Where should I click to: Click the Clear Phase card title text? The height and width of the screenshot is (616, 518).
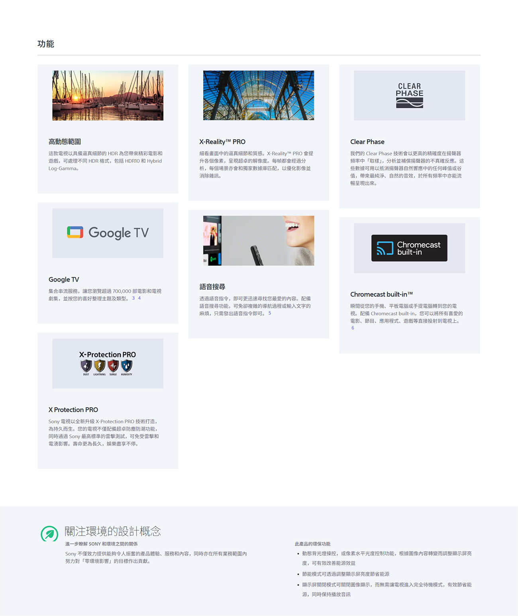[367, 142]
